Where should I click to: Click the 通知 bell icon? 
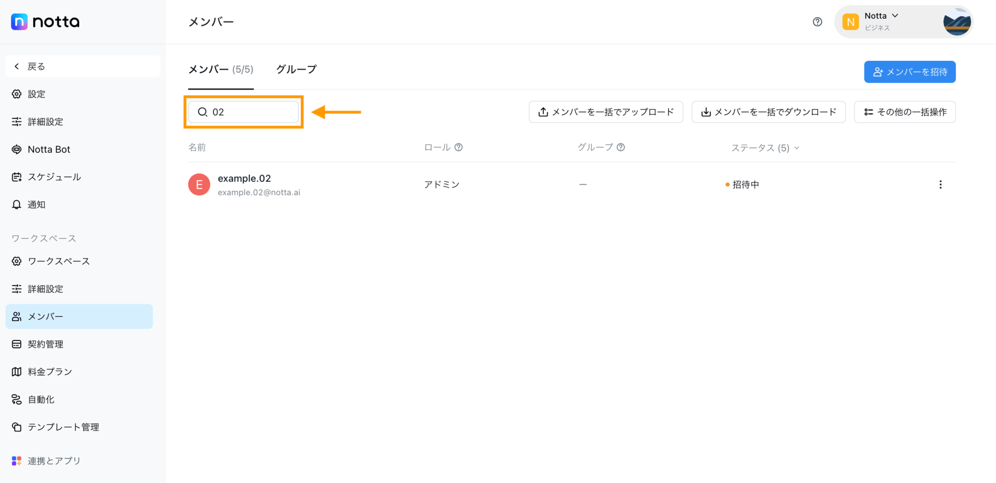pyautogui.click(x=17, y=205)
